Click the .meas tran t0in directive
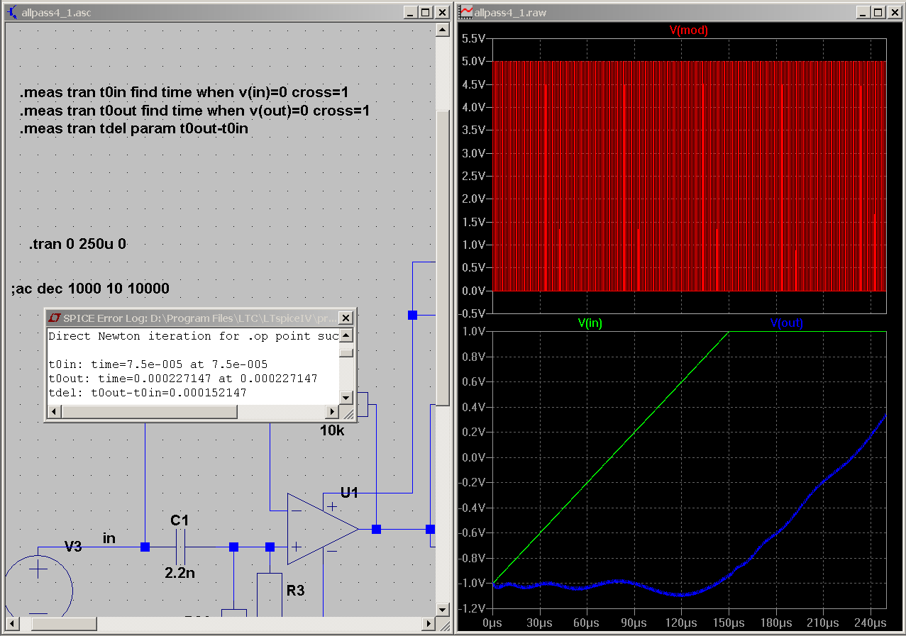Viewport: 906px width, 636px height. coord(184,93)
